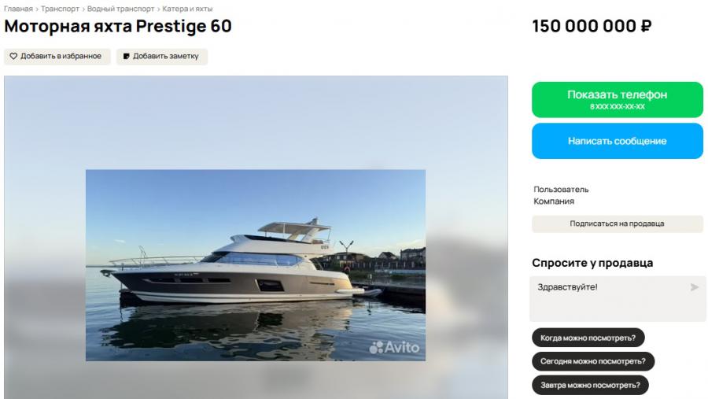Image resolution: width=708 pixels, height=399 pixels.
Task: Click the send arrow in message box
Action: click(x=694, y=287)
